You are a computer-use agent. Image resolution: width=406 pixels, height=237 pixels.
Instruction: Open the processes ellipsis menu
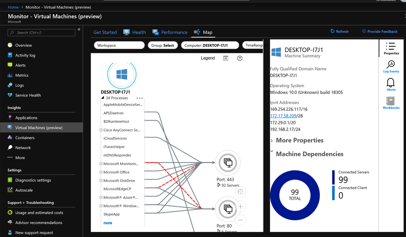pyautogui.click(x=139, y=98)
